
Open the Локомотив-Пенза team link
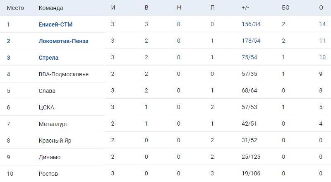tap(63, 41)
